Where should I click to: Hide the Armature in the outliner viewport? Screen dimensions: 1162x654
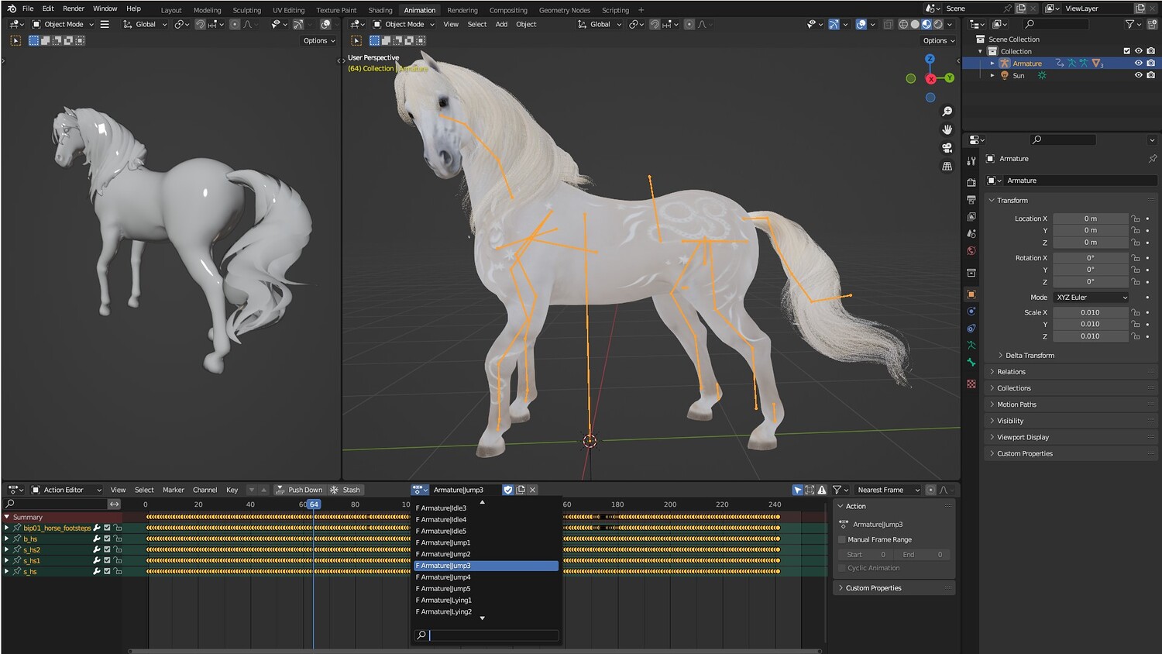(x=1138, y=64)
